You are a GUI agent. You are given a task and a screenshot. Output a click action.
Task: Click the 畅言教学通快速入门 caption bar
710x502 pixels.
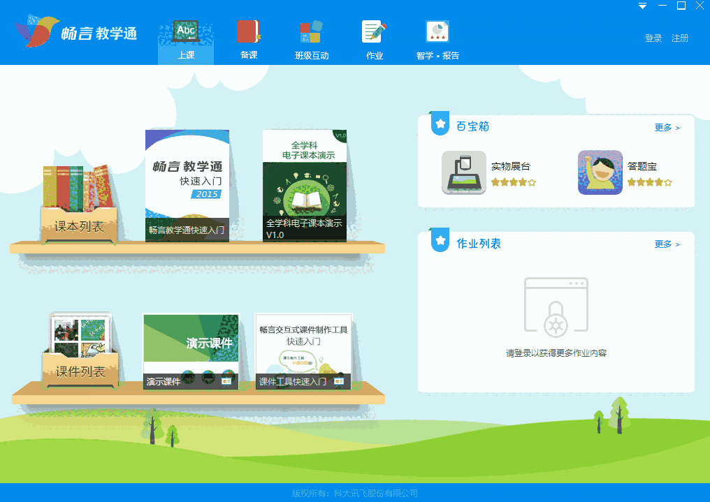point(187,230)
